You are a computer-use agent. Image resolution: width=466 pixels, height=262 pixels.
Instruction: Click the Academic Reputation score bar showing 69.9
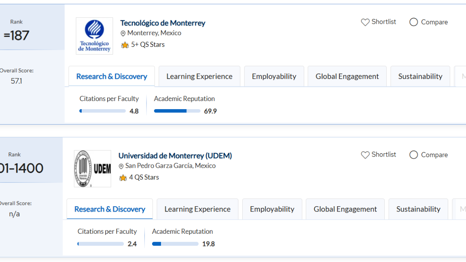pyautogui.click(x=177, y=111)
